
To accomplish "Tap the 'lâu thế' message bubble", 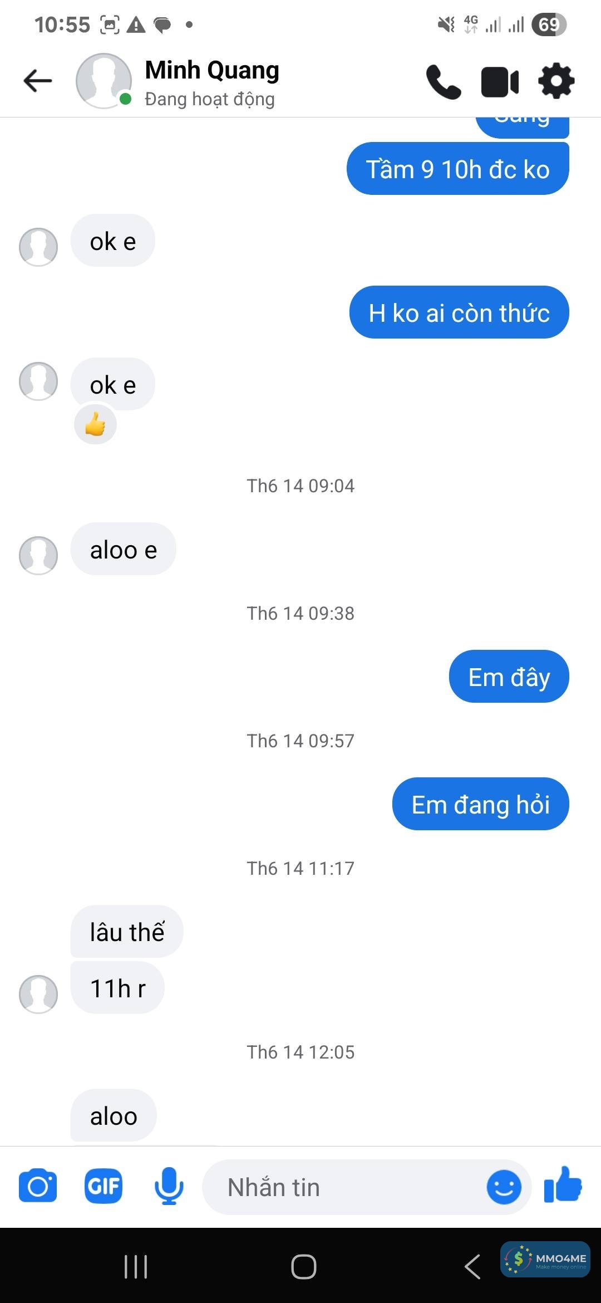I will point(127,932).
